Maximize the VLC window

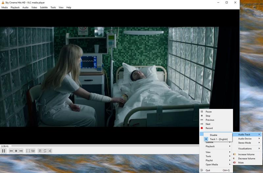pos(227,3)
